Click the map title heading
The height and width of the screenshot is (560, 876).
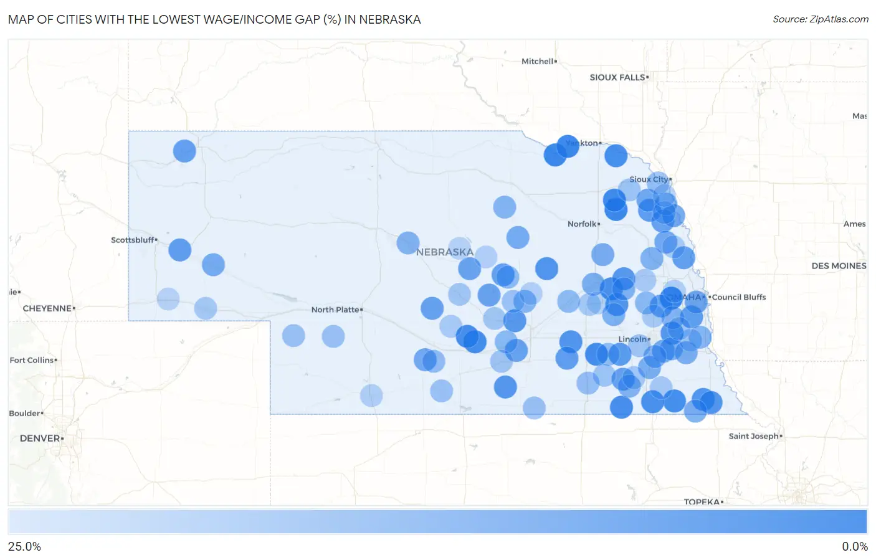[x=214, y=19]
